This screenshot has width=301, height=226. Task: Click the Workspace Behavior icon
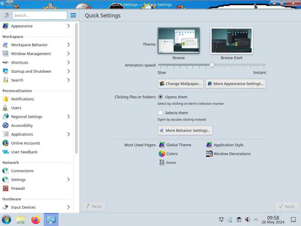coord(6,45)
